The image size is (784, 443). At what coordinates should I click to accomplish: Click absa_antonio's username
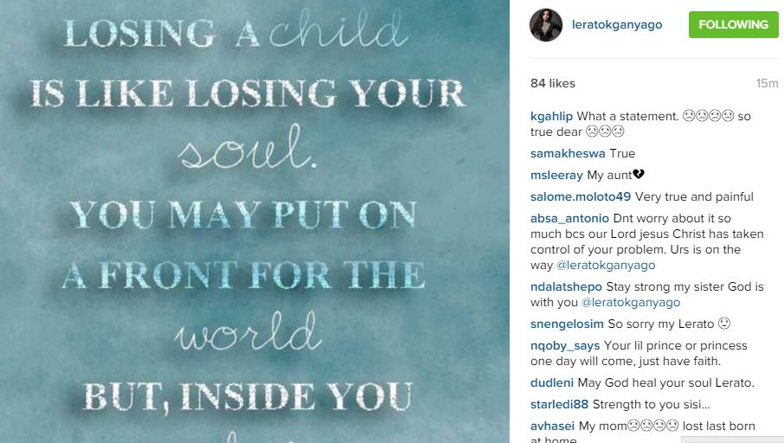pos(569,219)
